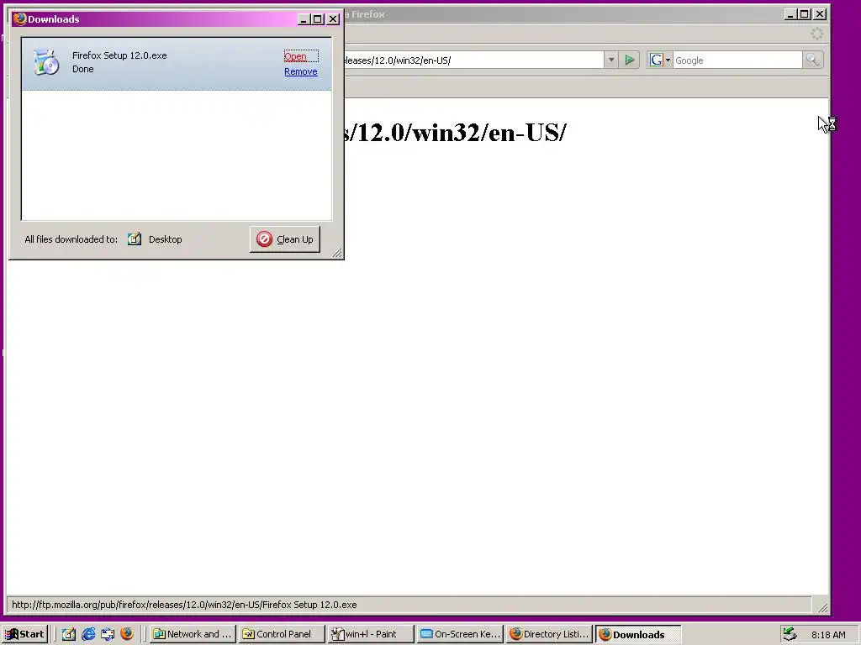Maximize the Downloads window
861x645 pixels.
pos(317,19)
